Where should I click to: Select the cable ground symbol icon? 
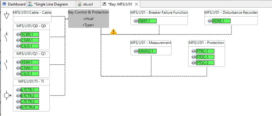coord(6,15)
